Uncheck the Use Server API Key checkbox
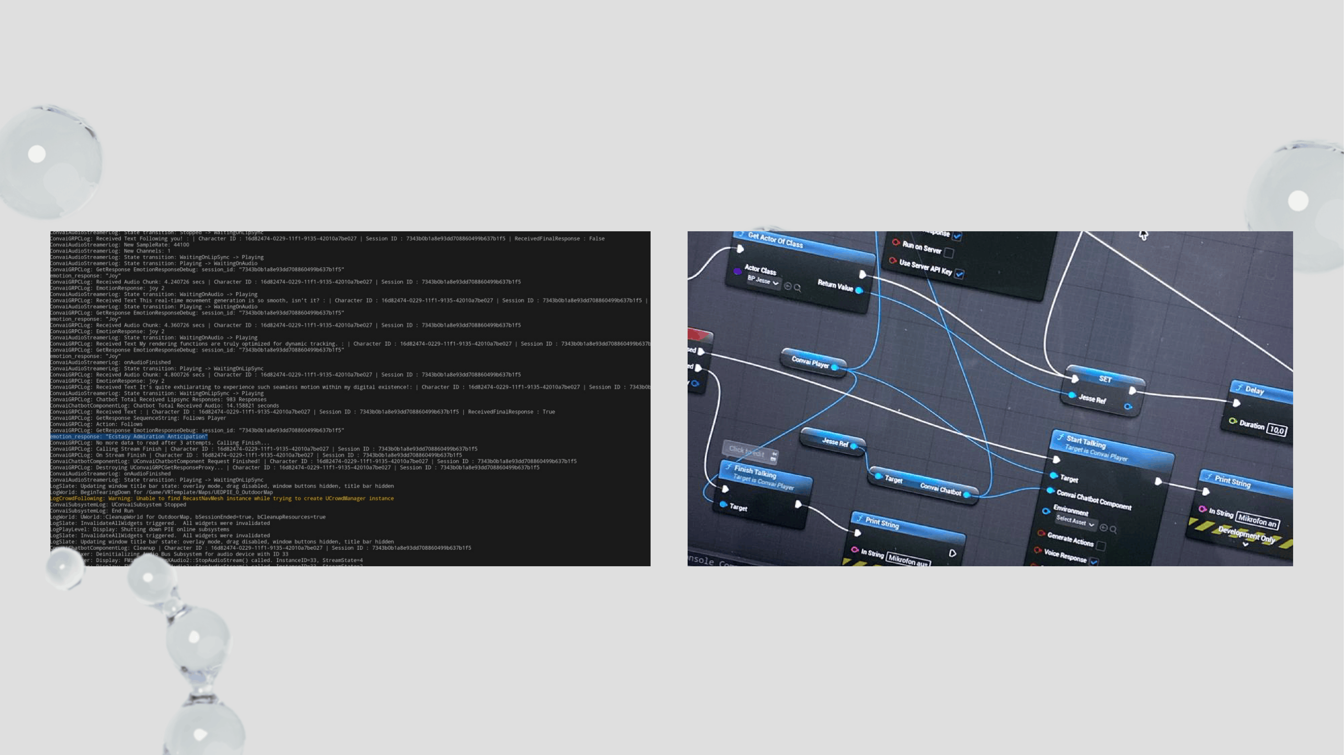 (x=959, y=274)
